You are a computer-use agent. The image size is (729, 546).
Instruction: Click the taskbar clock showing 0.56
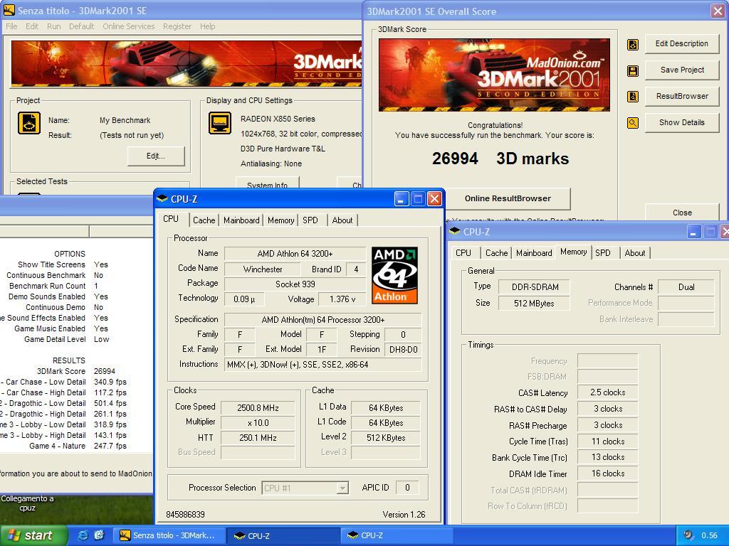(709, 535)
